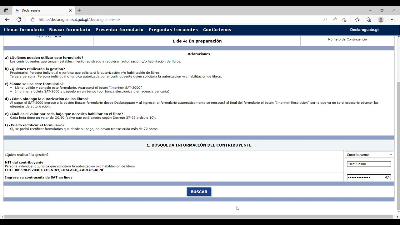The width and height of the screenshot is (400, 225).
Task: Click the NIT del contribuyente field
Action: pos(369,164)
